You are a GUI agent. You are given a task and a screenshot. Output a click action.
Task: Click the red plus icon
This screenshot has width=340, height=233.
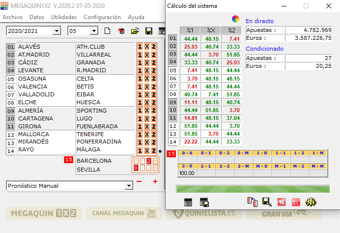click(155, 181)
